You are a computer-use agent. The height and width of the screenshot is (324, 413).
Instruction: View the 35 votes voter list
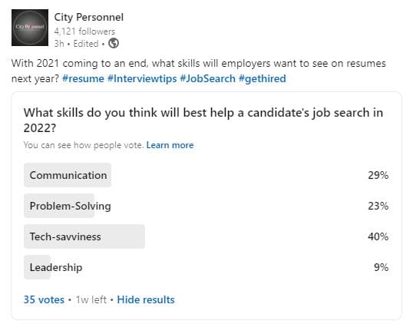(44, 299)
